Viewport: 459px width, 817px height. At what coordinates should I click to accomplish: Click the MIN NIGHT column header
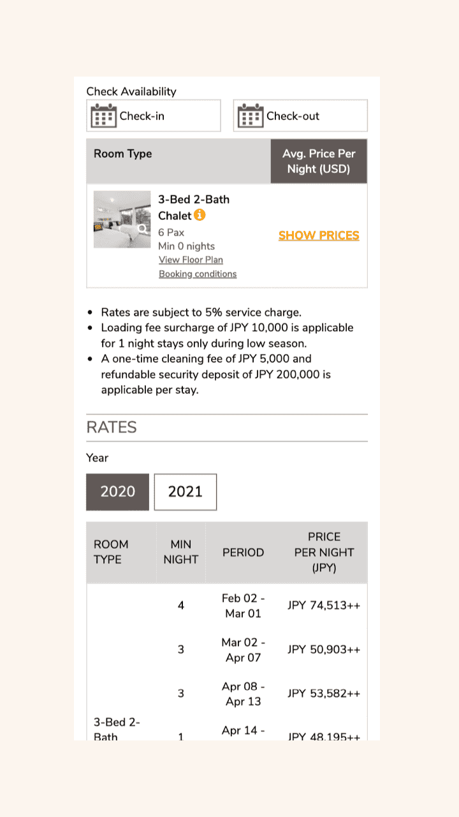181,552
